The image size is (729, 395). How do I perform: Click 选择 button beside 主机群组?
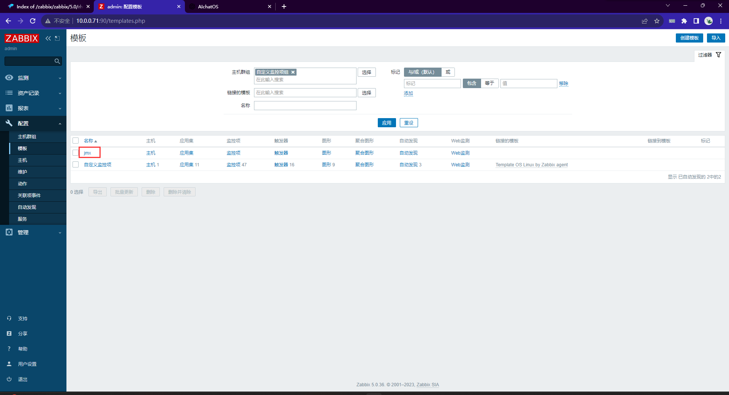[366, 72]
